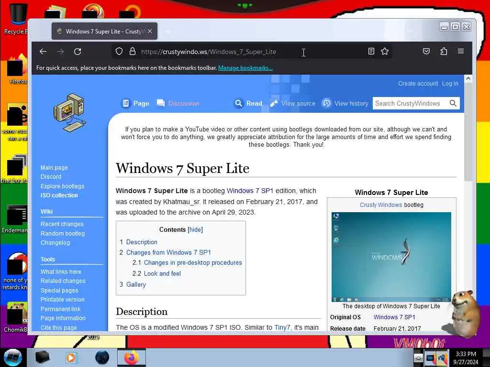Jump to Gallery in contents
Image resolution: width=490 pixels, height=367 pixels.
tap(136, 285)
